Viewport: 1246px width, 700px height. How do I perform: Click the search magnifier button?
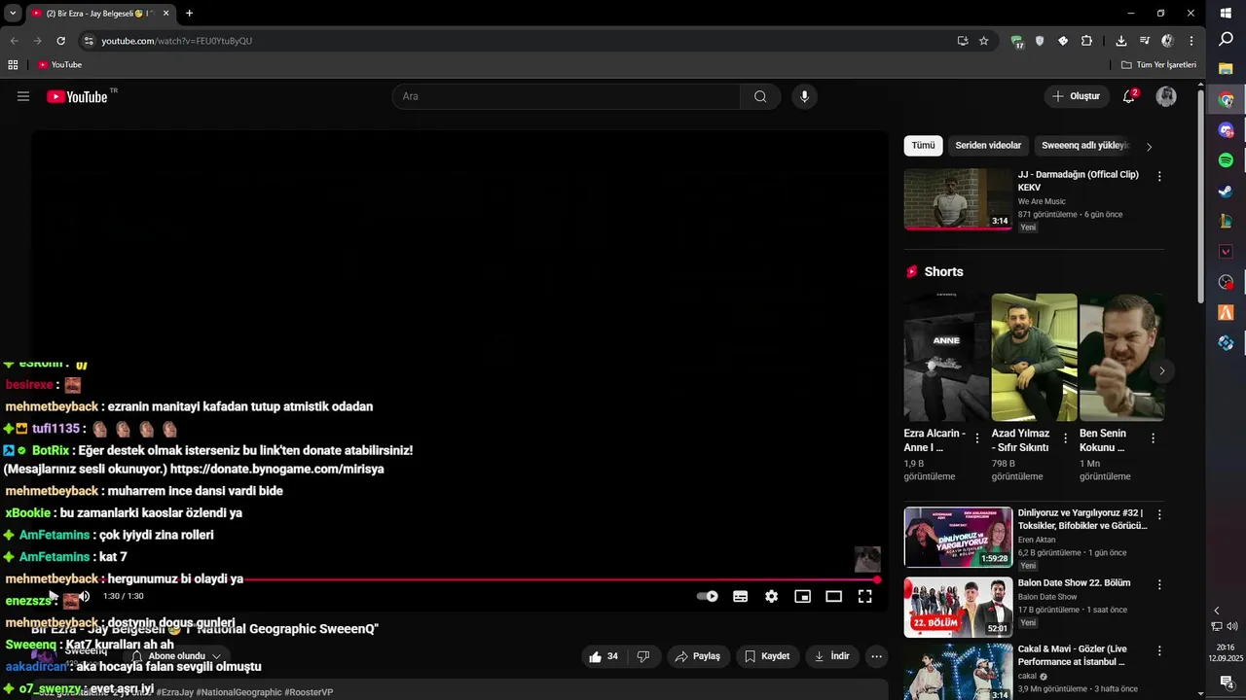coord(760,96)
